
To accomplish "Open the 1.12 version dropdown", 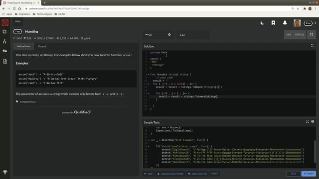I will coord(193,35).
